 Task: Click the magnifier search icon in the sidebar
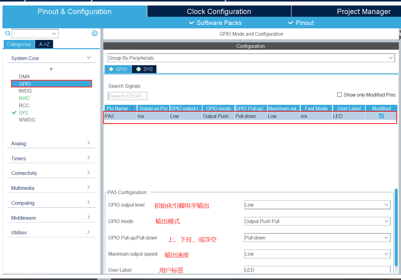[8, 34]
